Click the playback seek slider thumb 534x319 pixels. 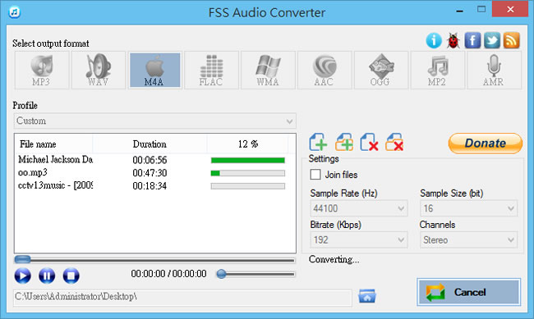[22, 260]
